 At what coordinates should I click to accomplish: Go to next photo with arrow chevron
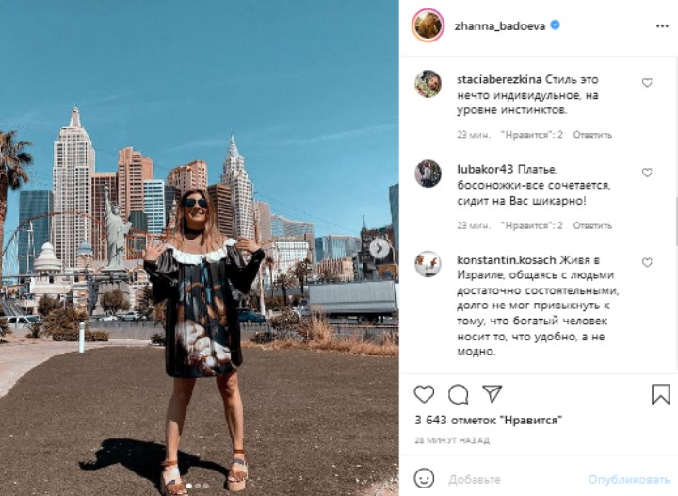[379, 248]
